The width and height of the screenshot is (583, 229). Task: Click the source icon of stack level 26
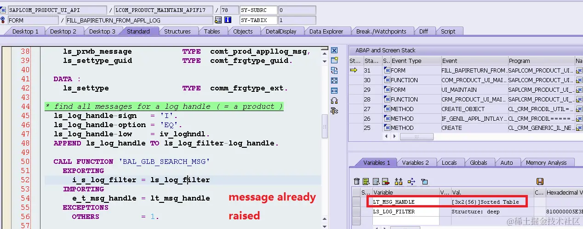(387, 118)
